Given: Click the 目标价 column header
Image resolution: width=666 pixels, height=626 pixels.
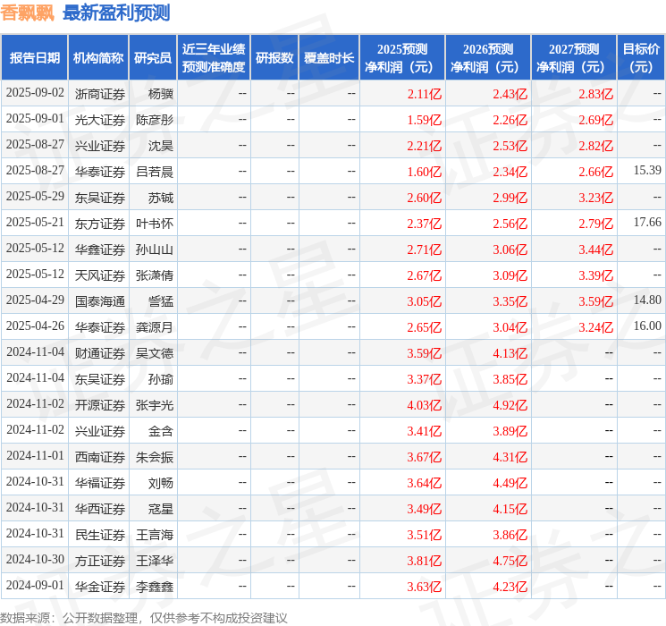Looking at the screenshot, I should point(641,58).
